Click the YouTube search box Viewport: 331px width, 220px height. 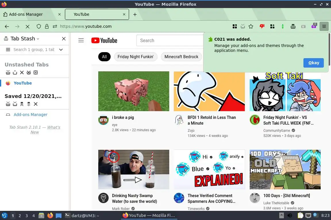pos(170,40)
